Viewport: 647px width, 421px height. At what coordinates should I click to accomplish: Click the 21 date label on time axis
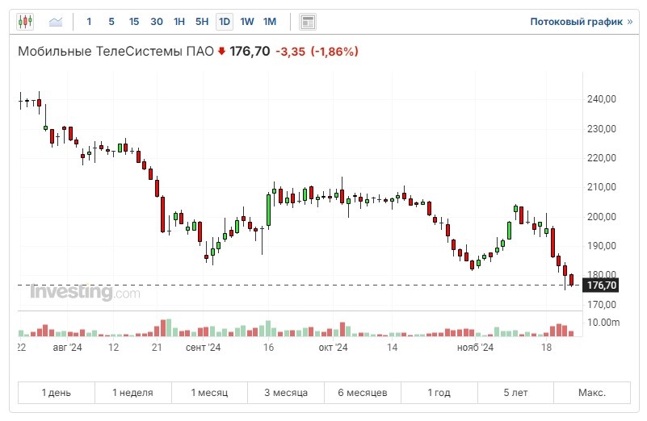coord(157,348)
